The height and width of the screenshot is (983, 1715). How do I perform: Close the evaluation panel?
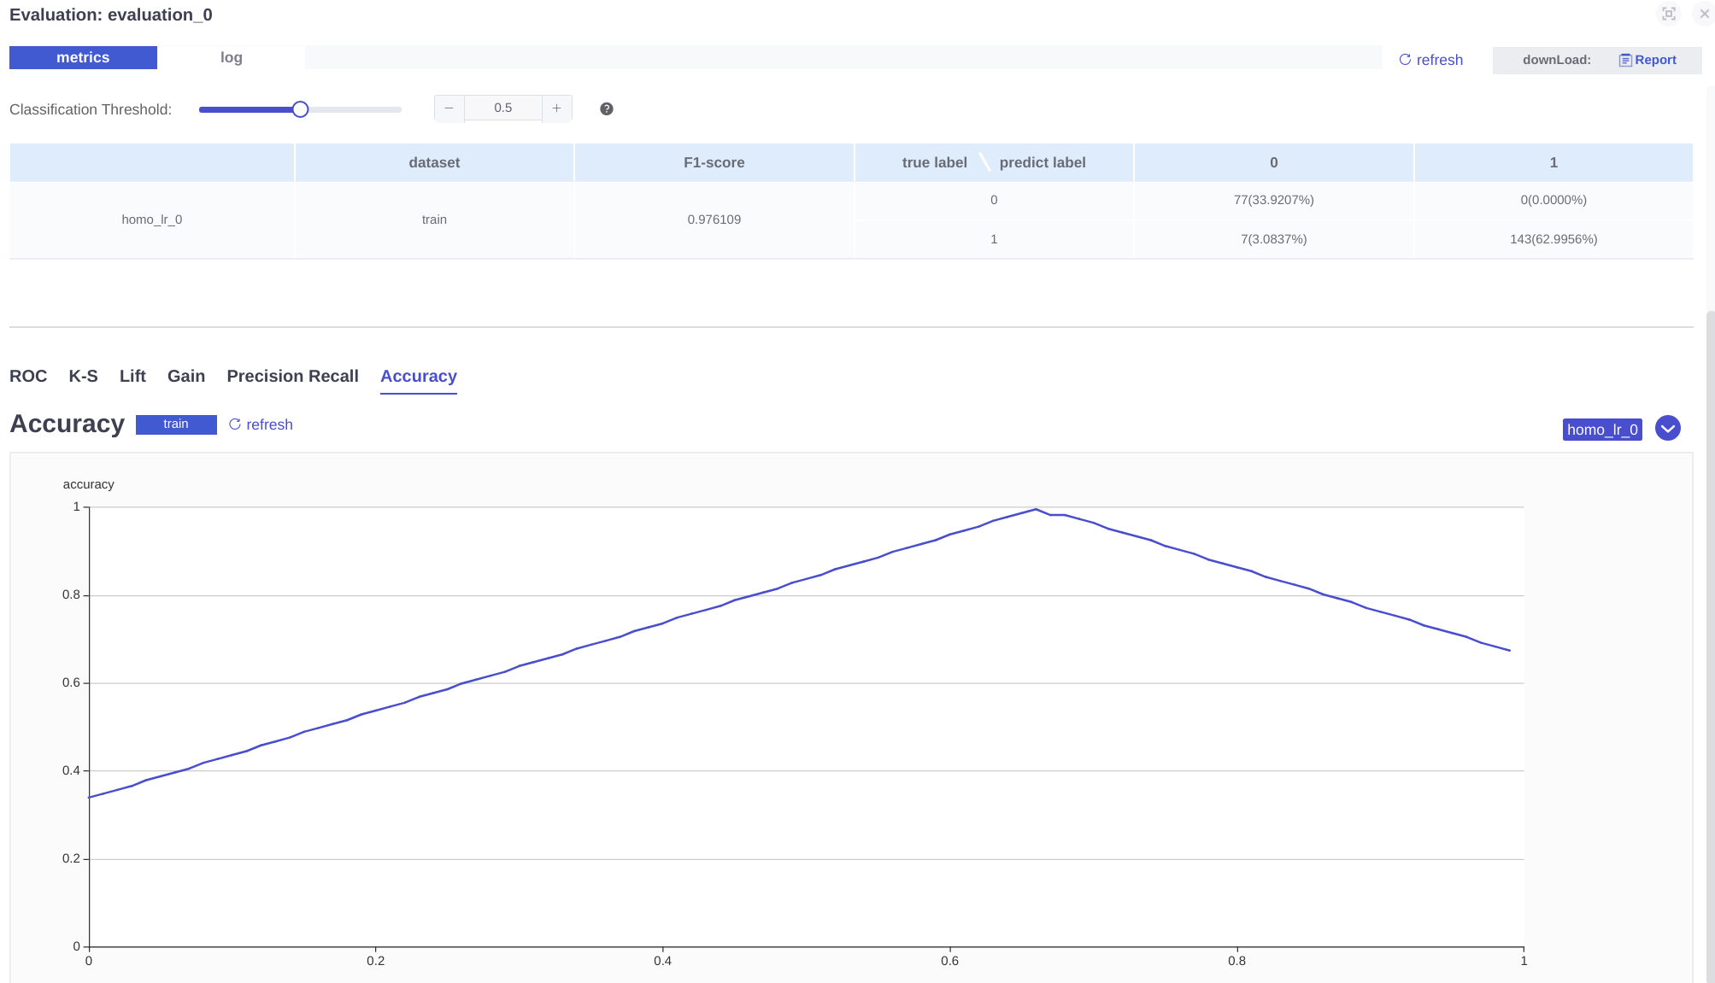pos(1704,14)
